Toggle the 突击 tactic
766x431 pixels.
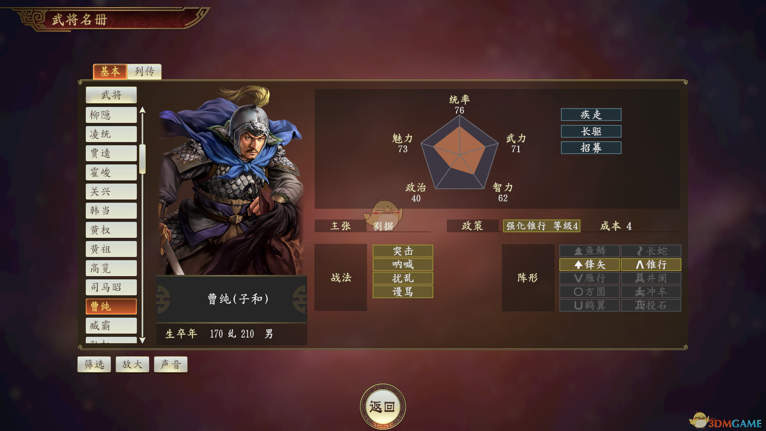tap(403, 251)
